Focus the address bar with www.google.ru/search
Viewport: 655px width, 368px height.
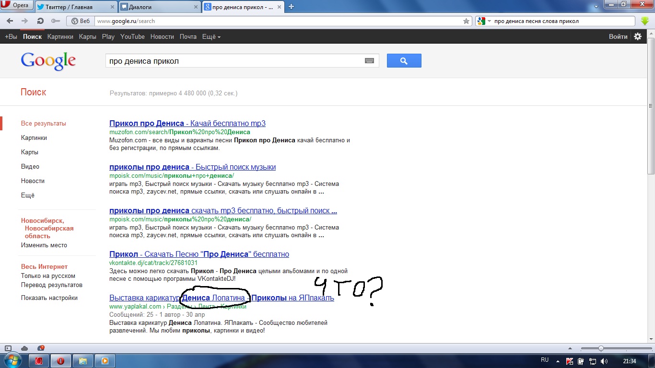(278, 21)
